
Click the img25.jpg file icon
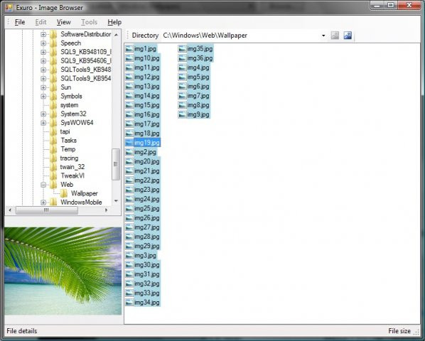[129, 209]
